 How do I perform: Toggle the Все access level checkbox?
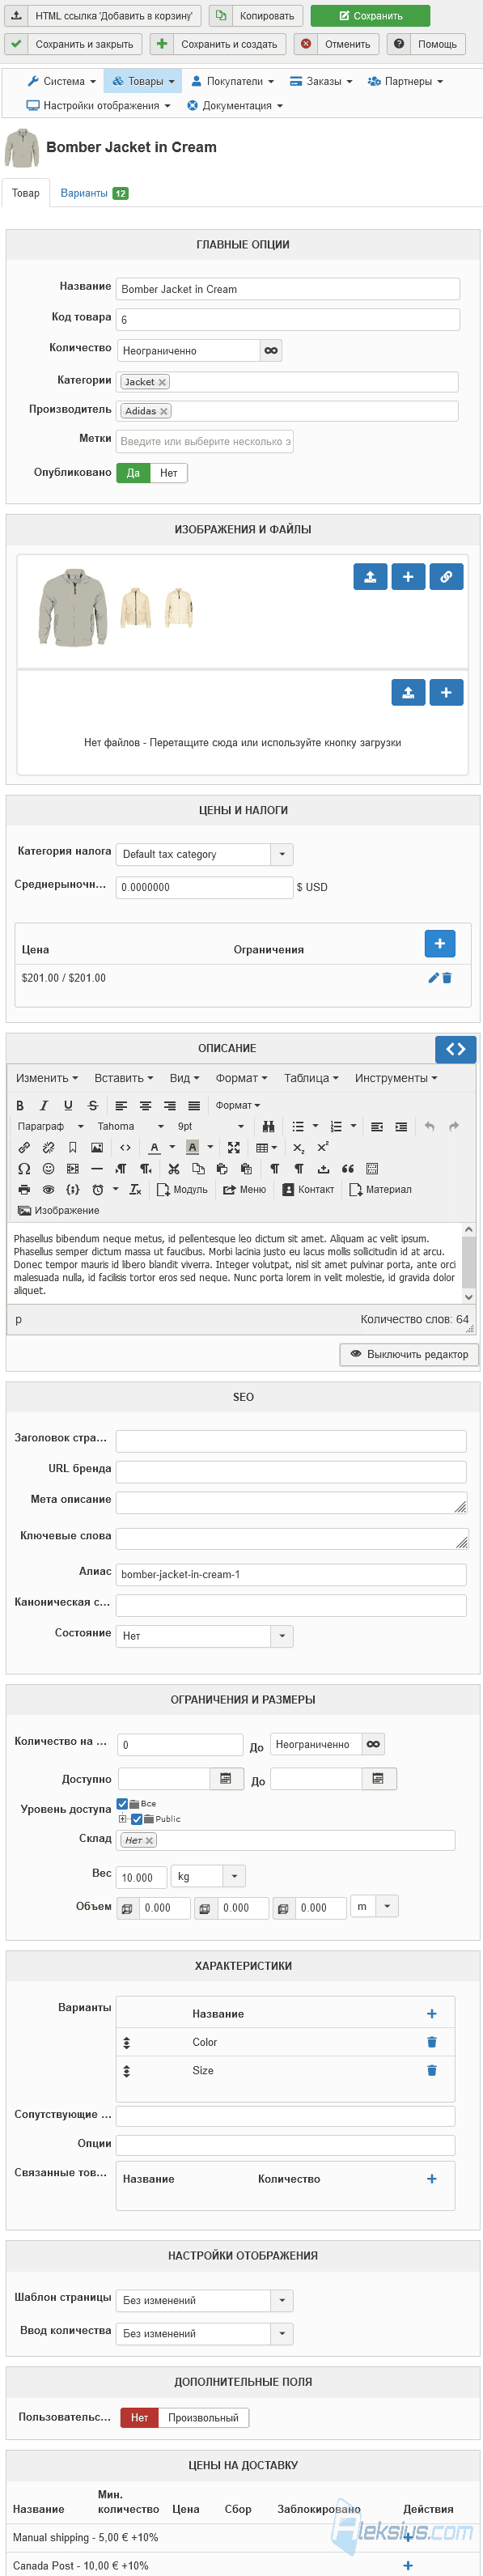[122, 1803]
